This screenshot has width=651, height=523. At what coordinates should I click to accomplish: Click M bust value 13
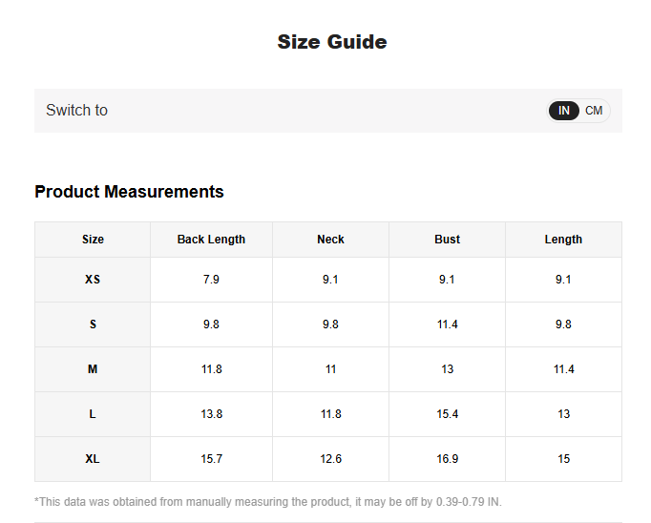tap(447, 369)
